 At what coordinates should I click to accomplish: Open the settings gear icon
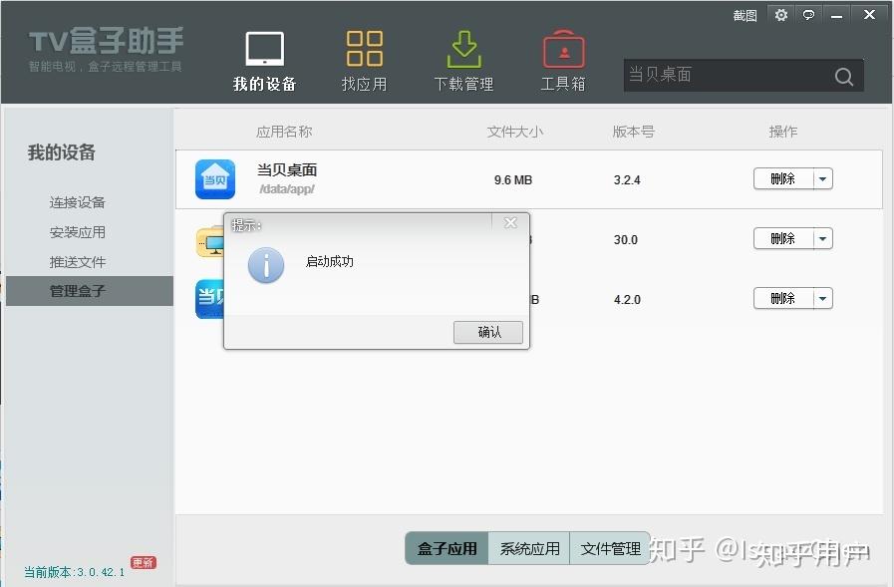point(781,15)
